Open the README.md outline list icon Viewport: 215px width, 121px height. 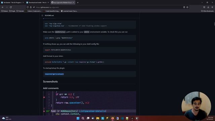click(42, 15)
